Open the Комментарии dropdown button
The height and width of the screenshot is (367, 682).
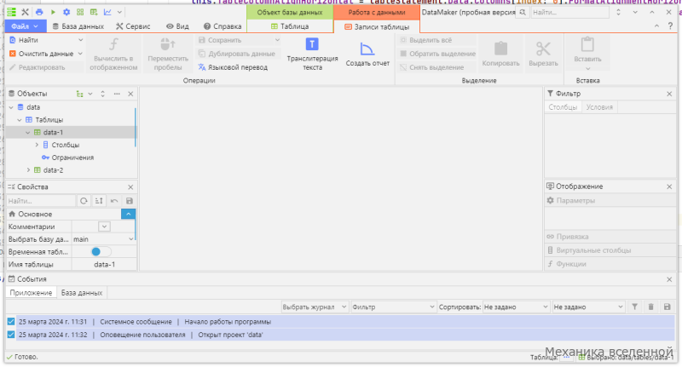pyautogui.click(x=104, y=227)
